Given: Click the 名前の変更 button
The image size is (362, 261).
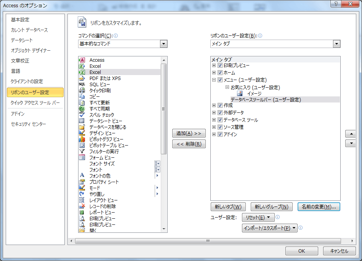Looking at the screenshot, I should coord(319,207).
